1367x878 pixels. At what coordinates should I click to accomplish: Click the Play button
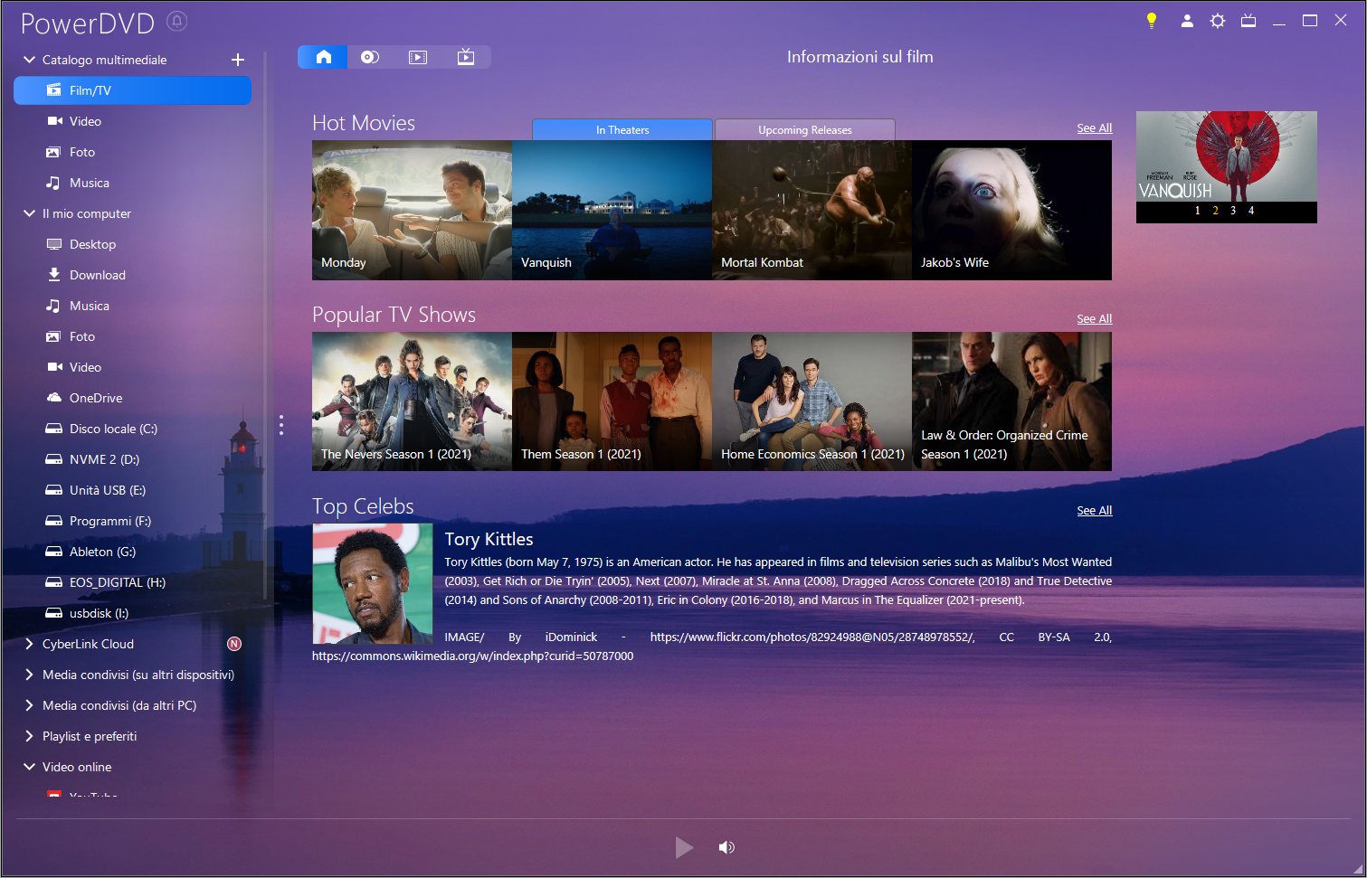click(x=684, y=847)
